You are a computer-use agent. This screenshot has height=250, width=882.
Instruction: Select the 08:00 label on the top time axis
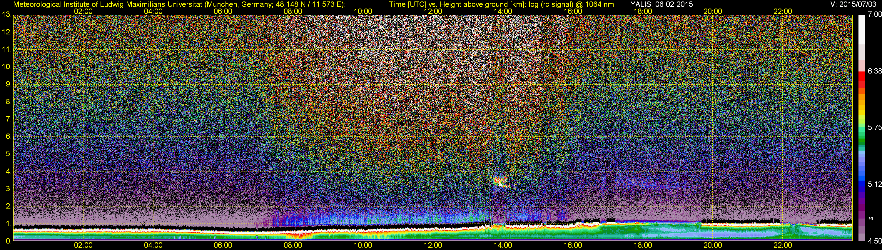pyautogui.click(x=293, y=11)
